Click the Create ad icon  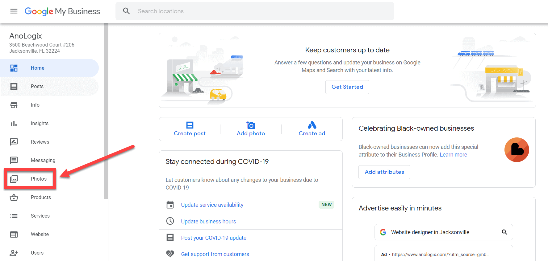tap(312, 125)
